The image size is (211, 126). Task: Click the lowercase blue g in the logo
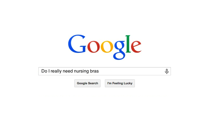click(120, 50)
